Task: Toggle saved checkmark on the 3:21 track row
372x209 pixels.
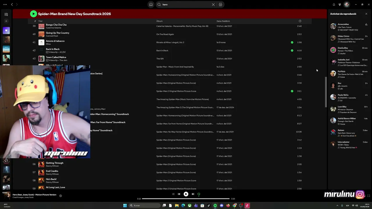Action: coord(292,91)
